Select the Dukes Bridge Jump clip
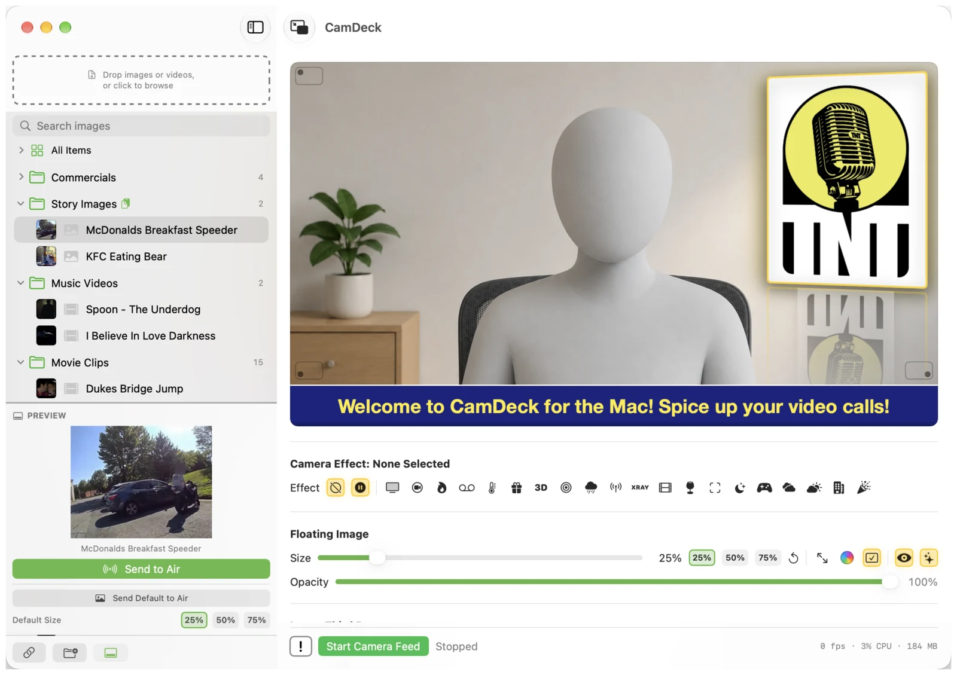Screen dimensions: 957x675 [141, 389]
